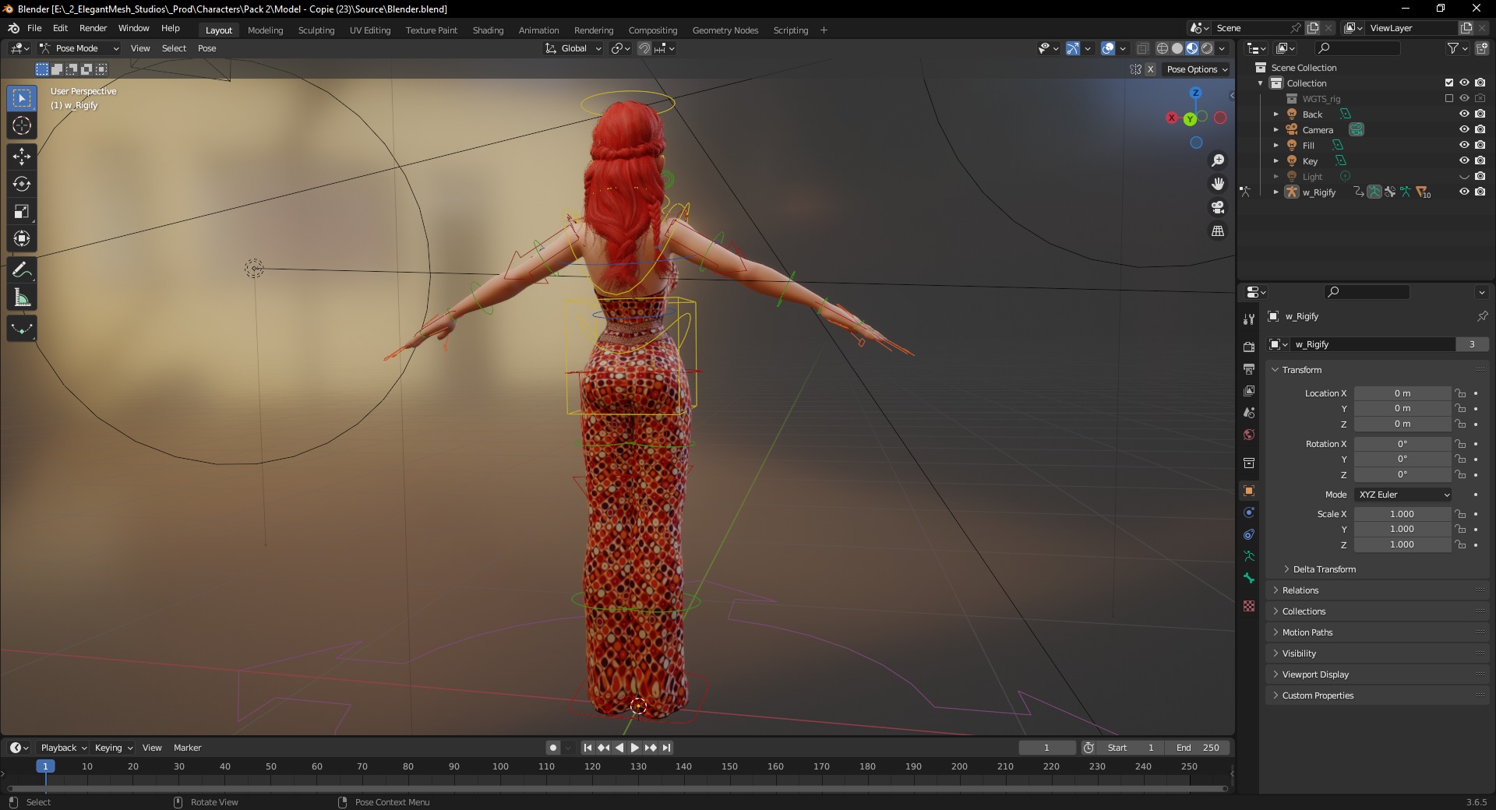Open the timeline Marker menu
This screenshot has width=1496, height=810.
coord(187,748)
